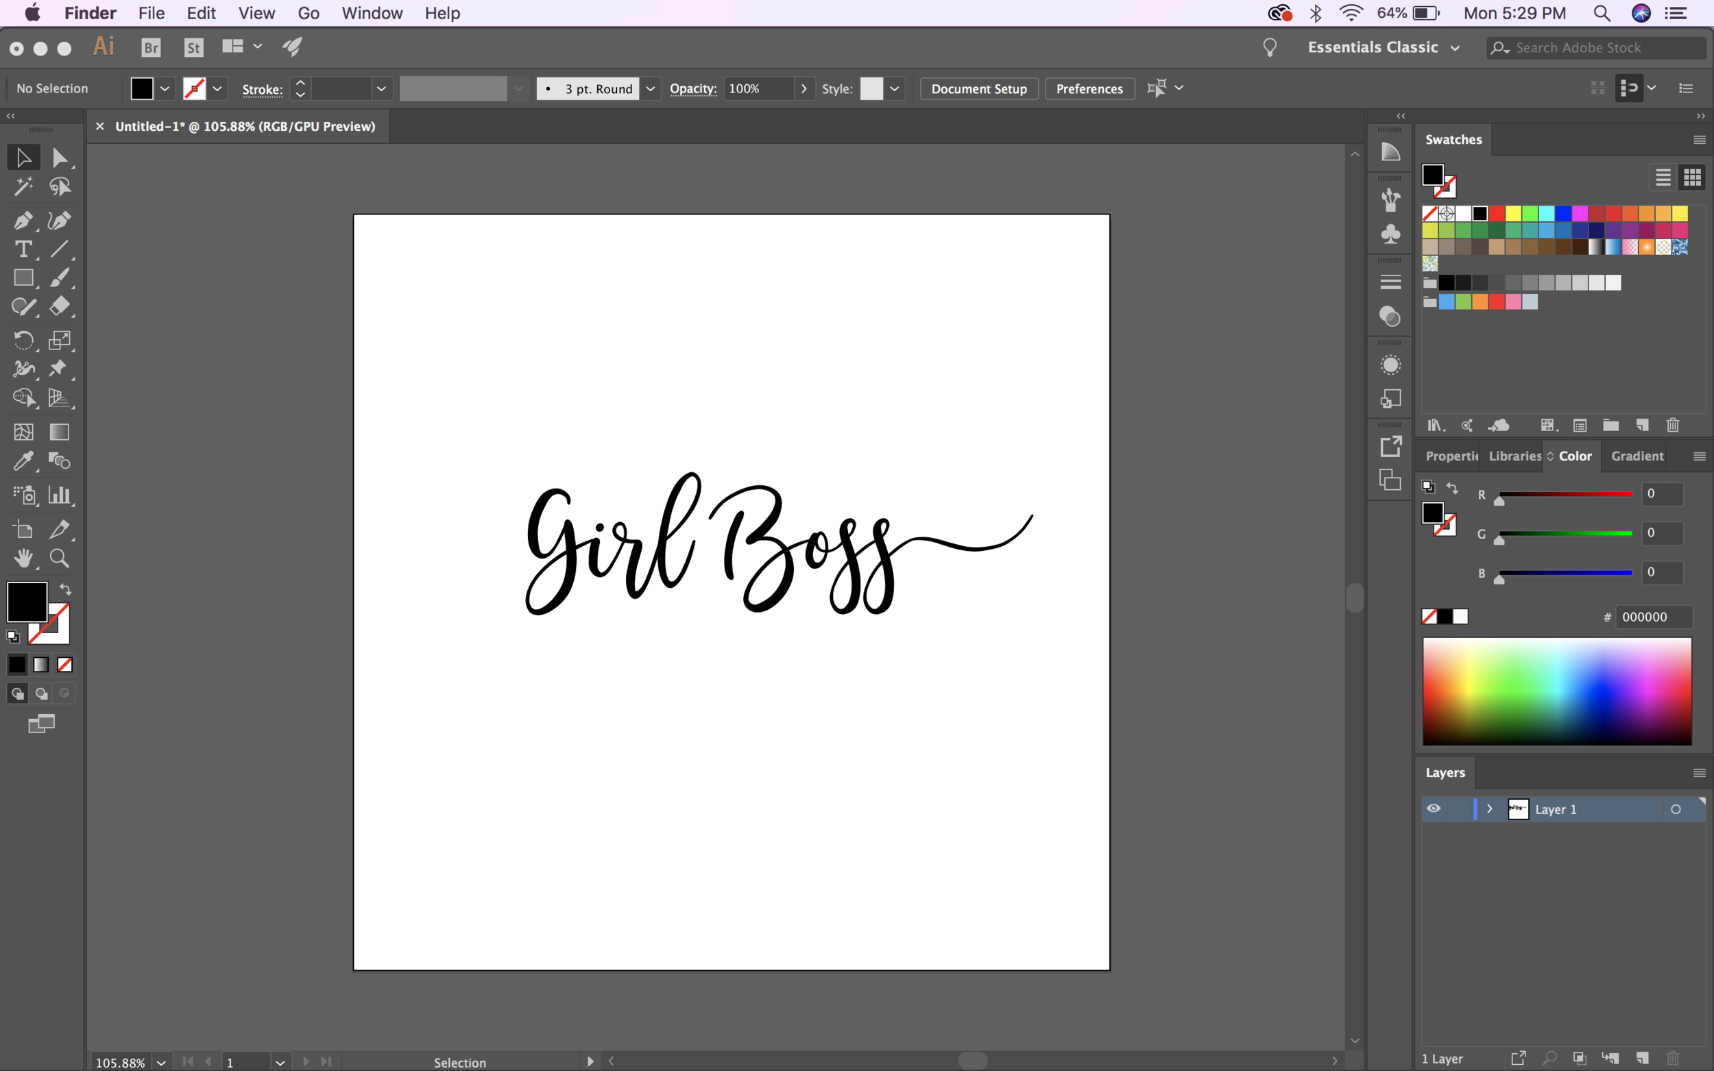Click the Delete Swatch trash icon
Viewport: 1714px width, 1071px height.
click(1673, 425)
